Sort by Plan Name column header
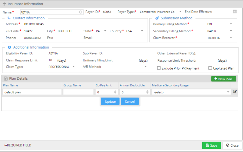Viewport: 243px width, 152px height. 10,85
